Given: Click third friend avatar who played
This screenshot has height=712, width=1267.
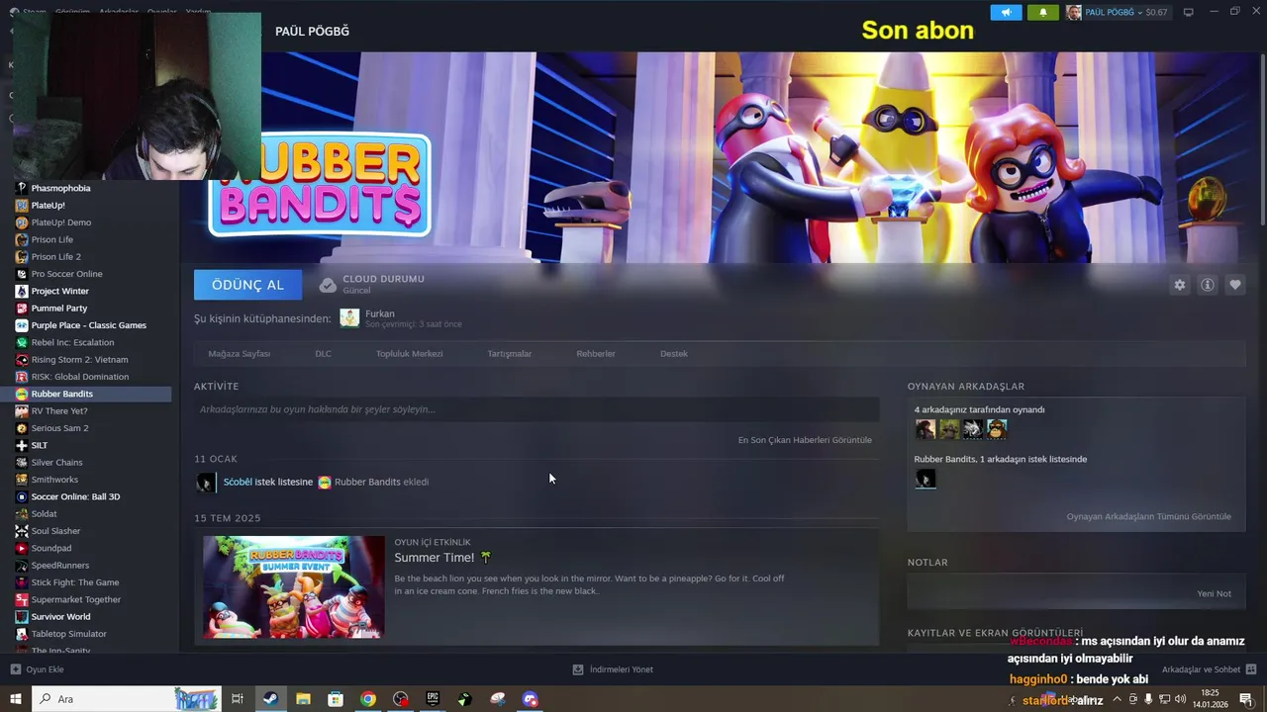Looking at the screenshot, I should [x=973, y=429].
